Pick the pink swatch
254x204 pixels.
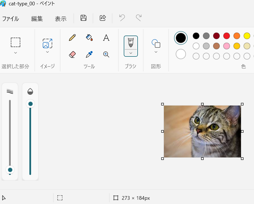227,46
